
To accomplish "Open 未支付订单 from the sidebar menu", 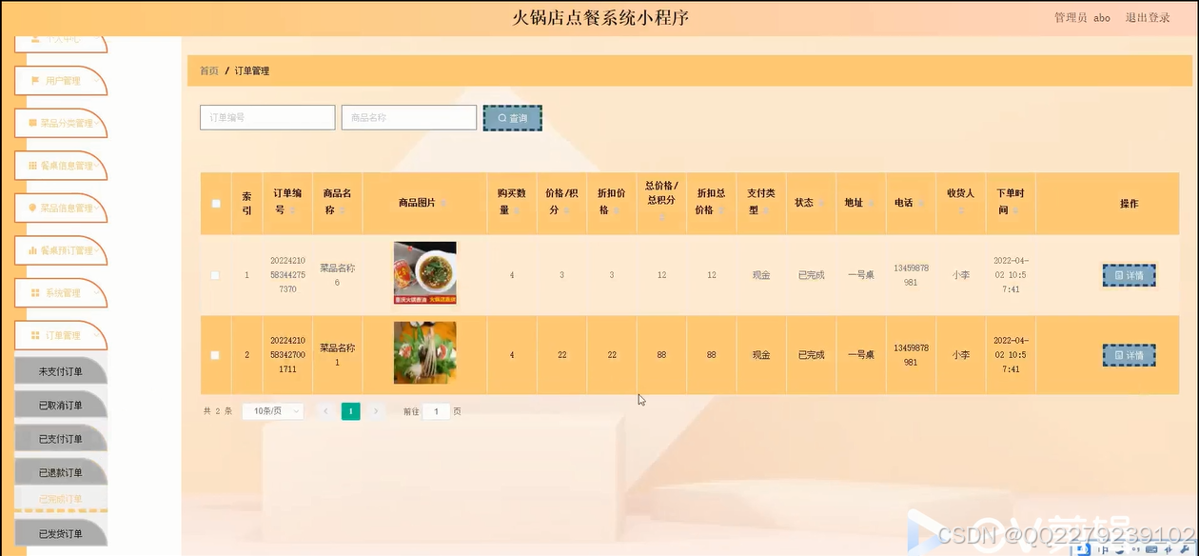I will tap(60, 370).
